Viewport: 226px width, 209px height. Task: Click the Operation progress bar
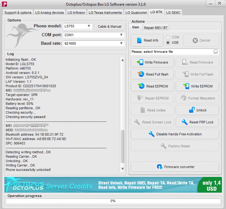113,201
